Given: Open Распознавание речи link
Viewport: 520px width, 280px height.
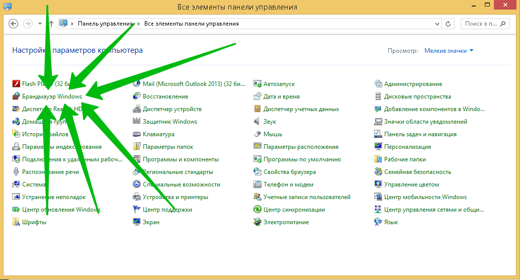Looking at the screenshot, I should point(50,172).
